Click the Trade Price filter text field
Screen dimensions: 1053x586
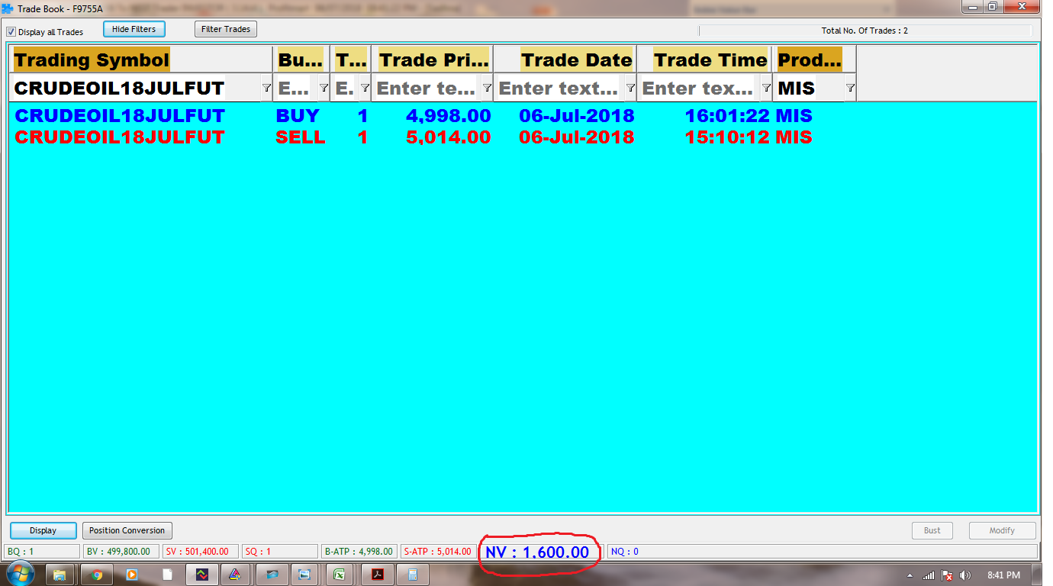[426, 89]
